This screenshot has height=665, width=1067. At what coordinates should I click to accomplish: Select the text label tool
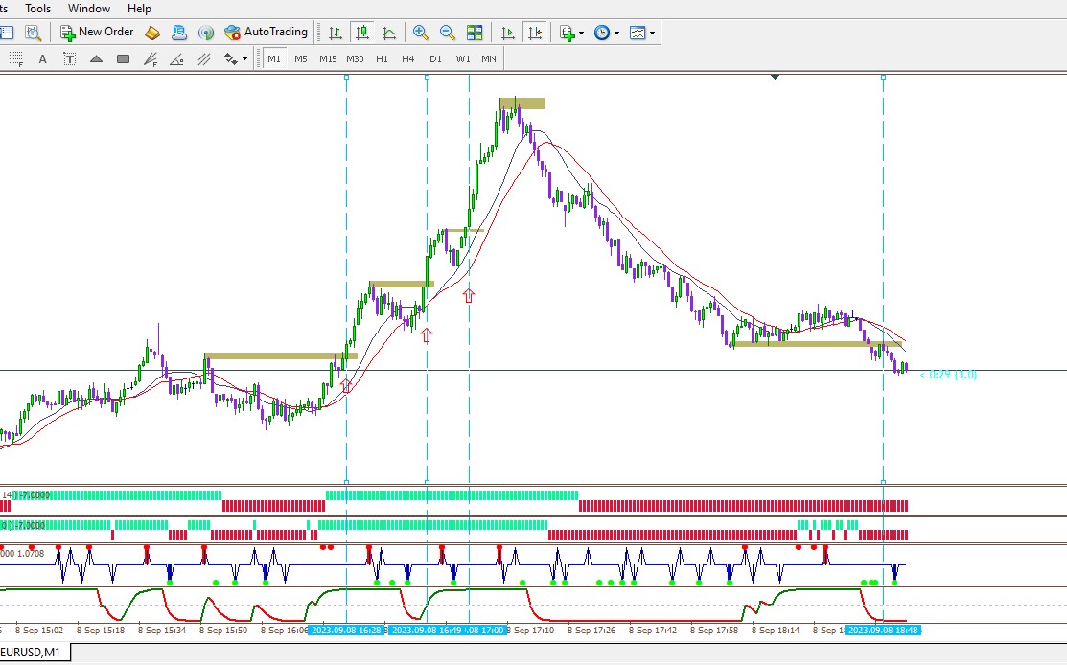point(69,59)
